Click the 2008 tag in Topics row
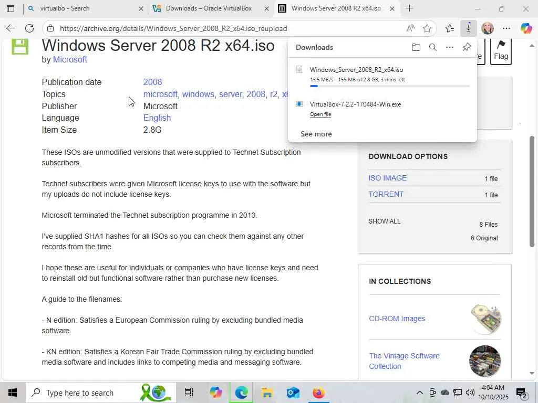The height and width of the screenshot is (403, 538). 256,94
